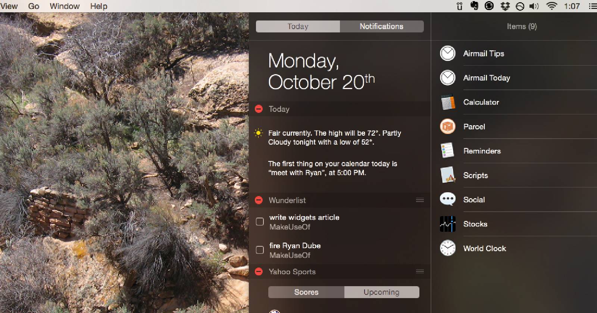This screenshot has height=313, width=597.
Task: Remove the Yahoo Sports widget with red minus
Action: point(259,272)
